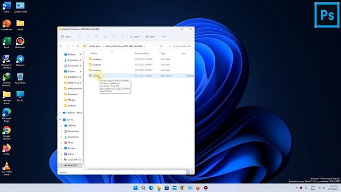
Task: Select the Abdul folder on the desktop
Action: (20, 25)
